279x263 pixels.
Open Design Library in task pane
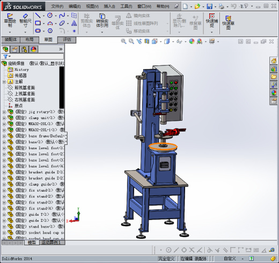tap(274, 69)
